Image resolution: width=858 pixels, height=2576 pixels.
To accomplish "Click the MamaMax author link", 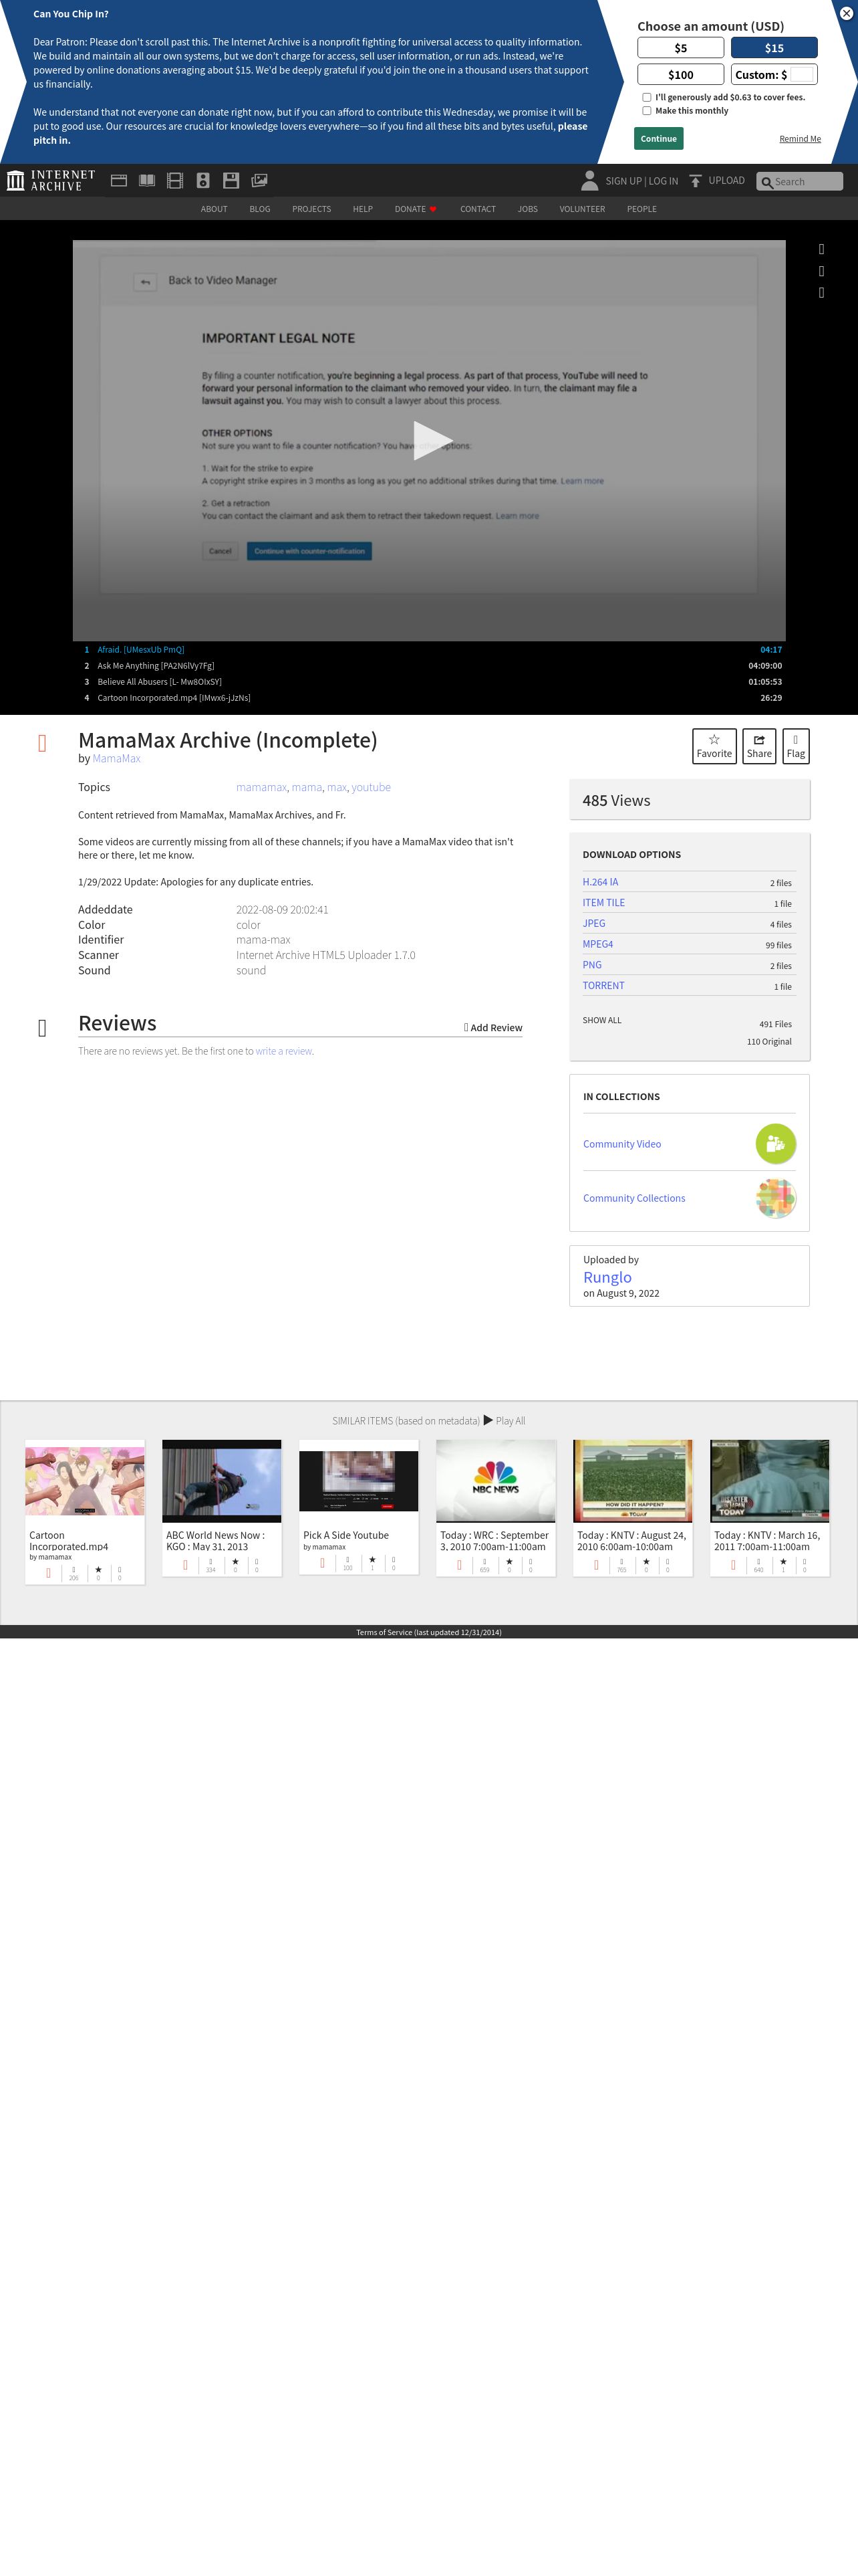I will point(117,759).
